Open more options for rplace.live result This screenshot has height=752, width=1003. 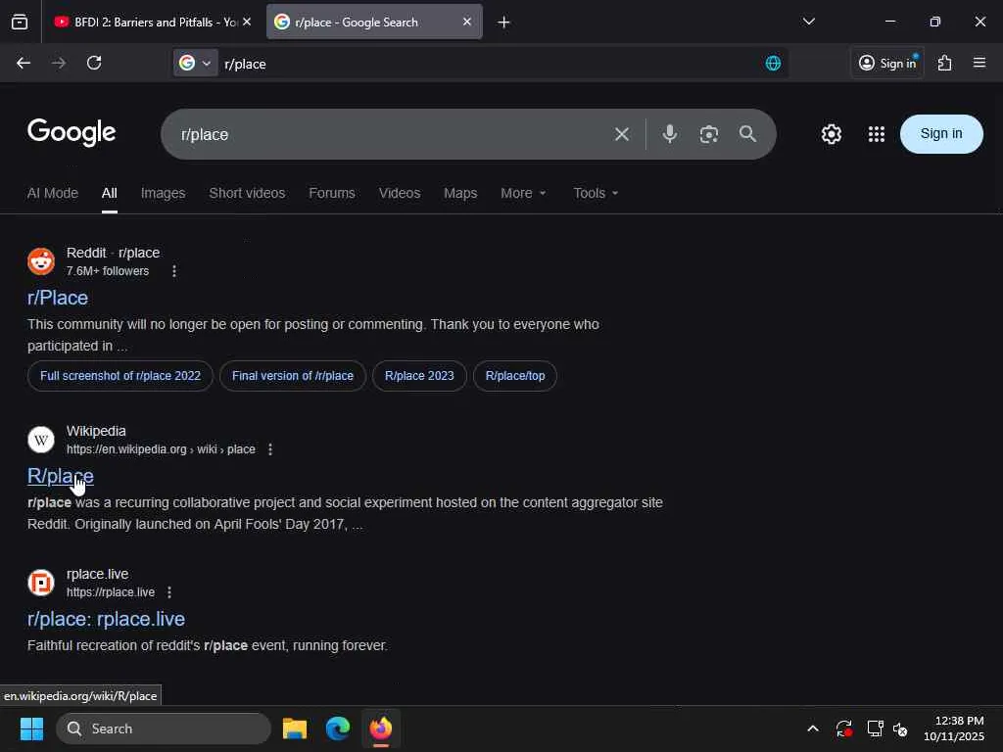point(168,592)
